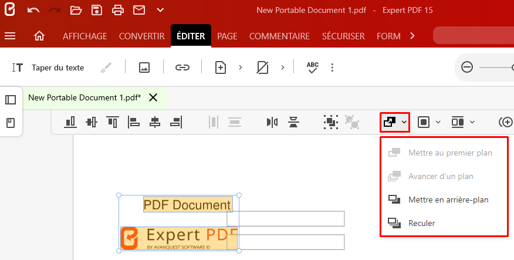Screen dimensions: 514x260
Task: Expand the arrow beside the add page icon
Action: [x=241, y=67]
